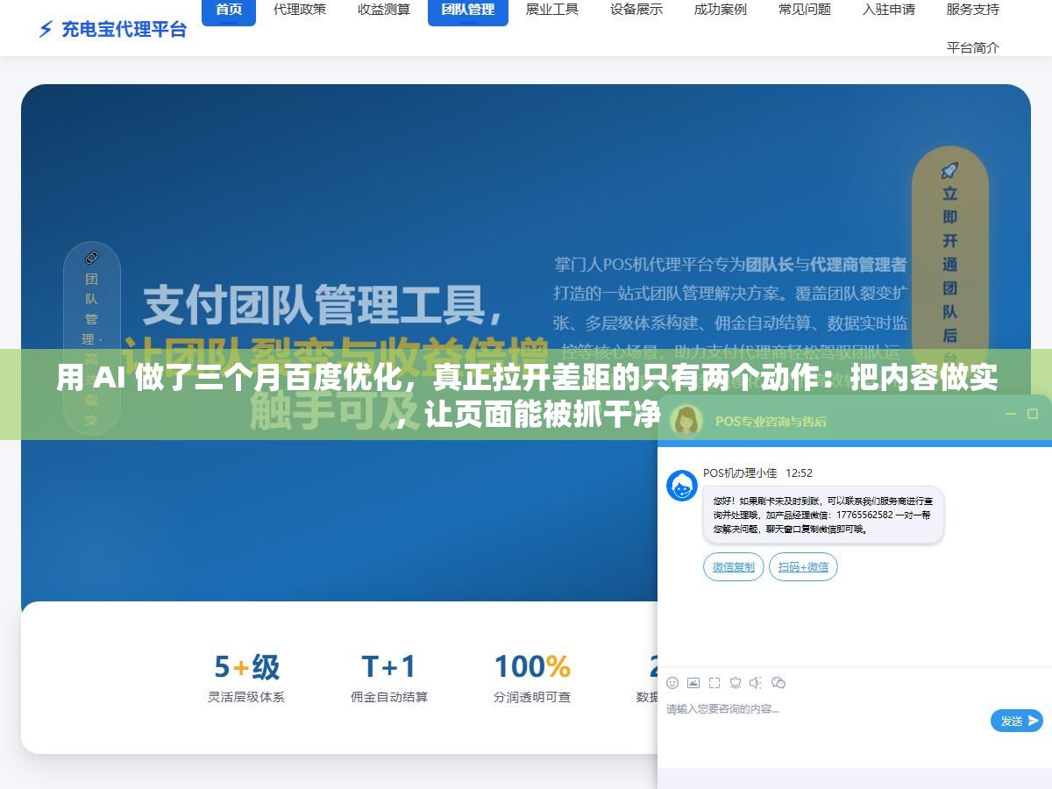Screen dimensions: 1052x789
Task: Click the POS机办理小佳 12:52 sender label
Action: (757, 473)
